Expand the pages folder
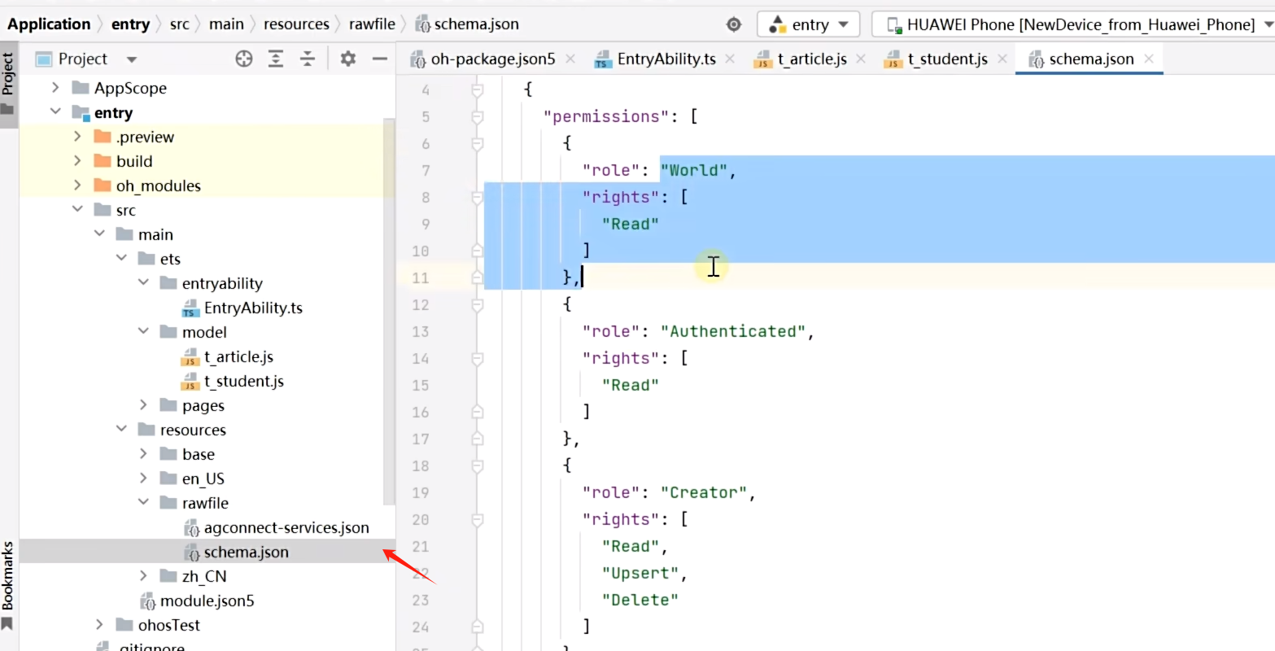 click(143, 405)
